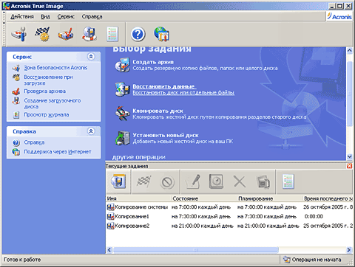Click the rename task icon
The width and height of the screenshot is (355, 267).
pos(263,181)
